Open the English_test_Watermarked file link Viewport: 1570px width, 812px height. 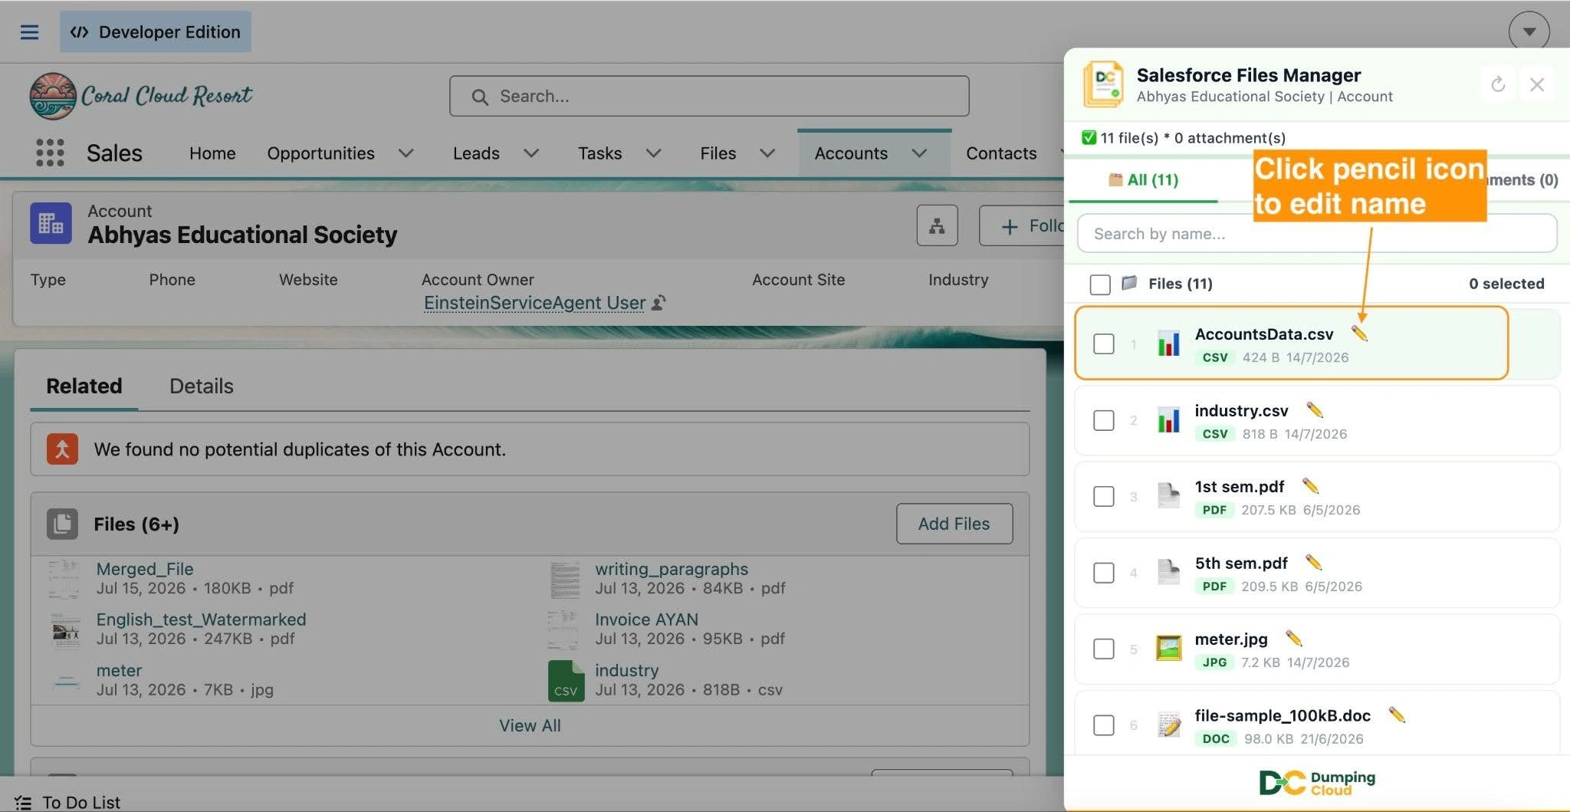point(201,620)
